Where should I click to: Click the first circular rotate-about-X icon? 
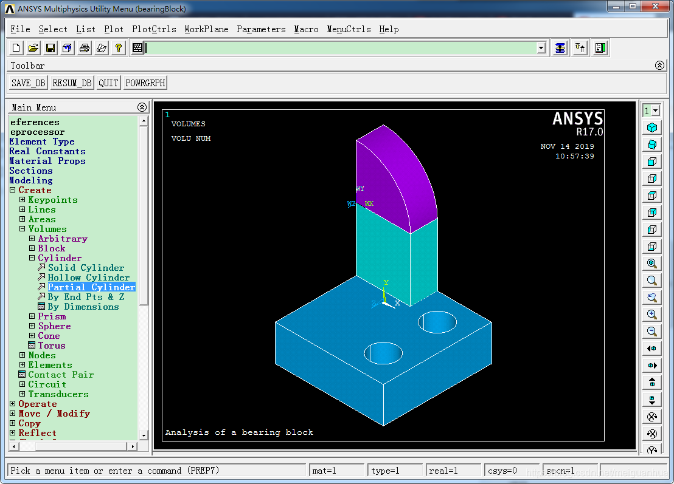[652, 417]
